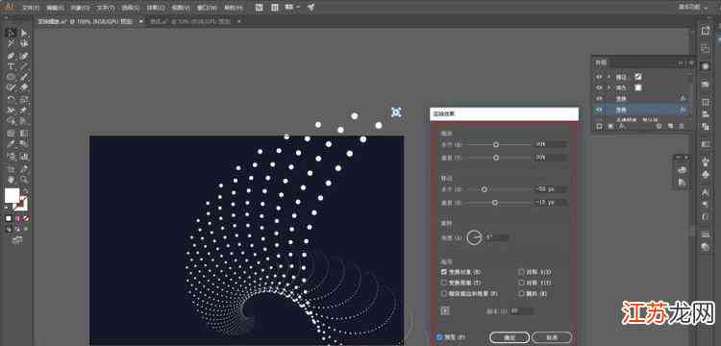Open the arrange documents dropdown in menu bar
Image resolution: width=721 pixels, height=346 pixels.
pyautogui.click(x=291, y=8)
